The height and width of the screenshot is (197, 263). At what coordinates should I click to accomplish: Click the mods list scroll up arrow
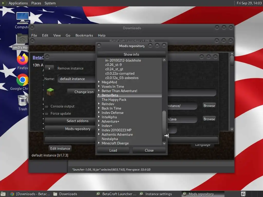(164, 60)
